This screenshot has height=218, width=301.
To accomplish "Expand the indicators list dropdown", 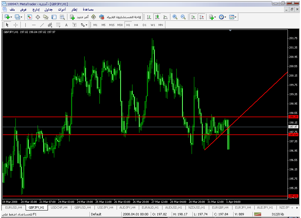I will coord(212,17).
